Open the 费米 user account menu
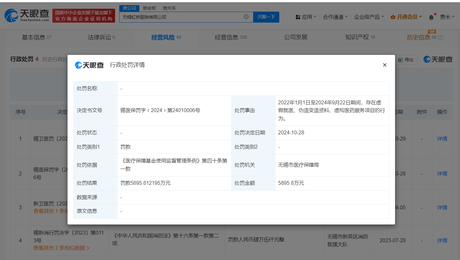 pyautogui.click(x=447, y=17)
